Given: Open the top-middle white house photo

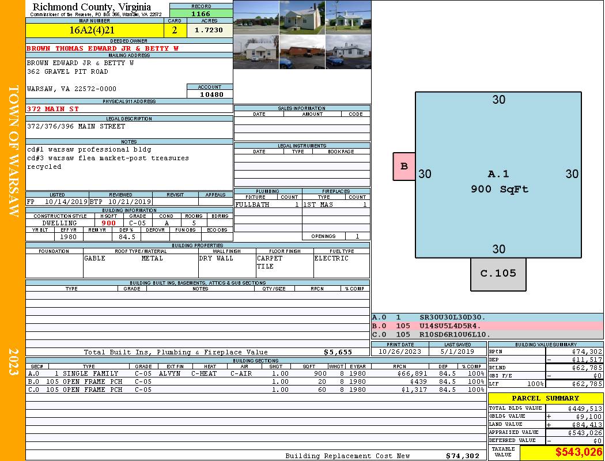Looking at the screenshot, I should pyautogui.click(x=302, y=17).
